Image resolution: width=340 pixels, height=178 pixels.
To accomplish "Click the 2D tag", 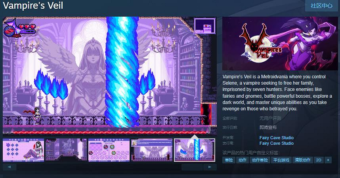I will pyautogui.click(x=319, y=160).
